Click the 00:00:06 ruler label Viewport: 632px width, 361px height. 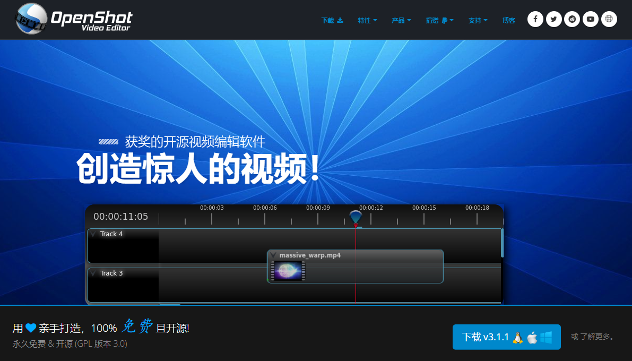point(265,208)
